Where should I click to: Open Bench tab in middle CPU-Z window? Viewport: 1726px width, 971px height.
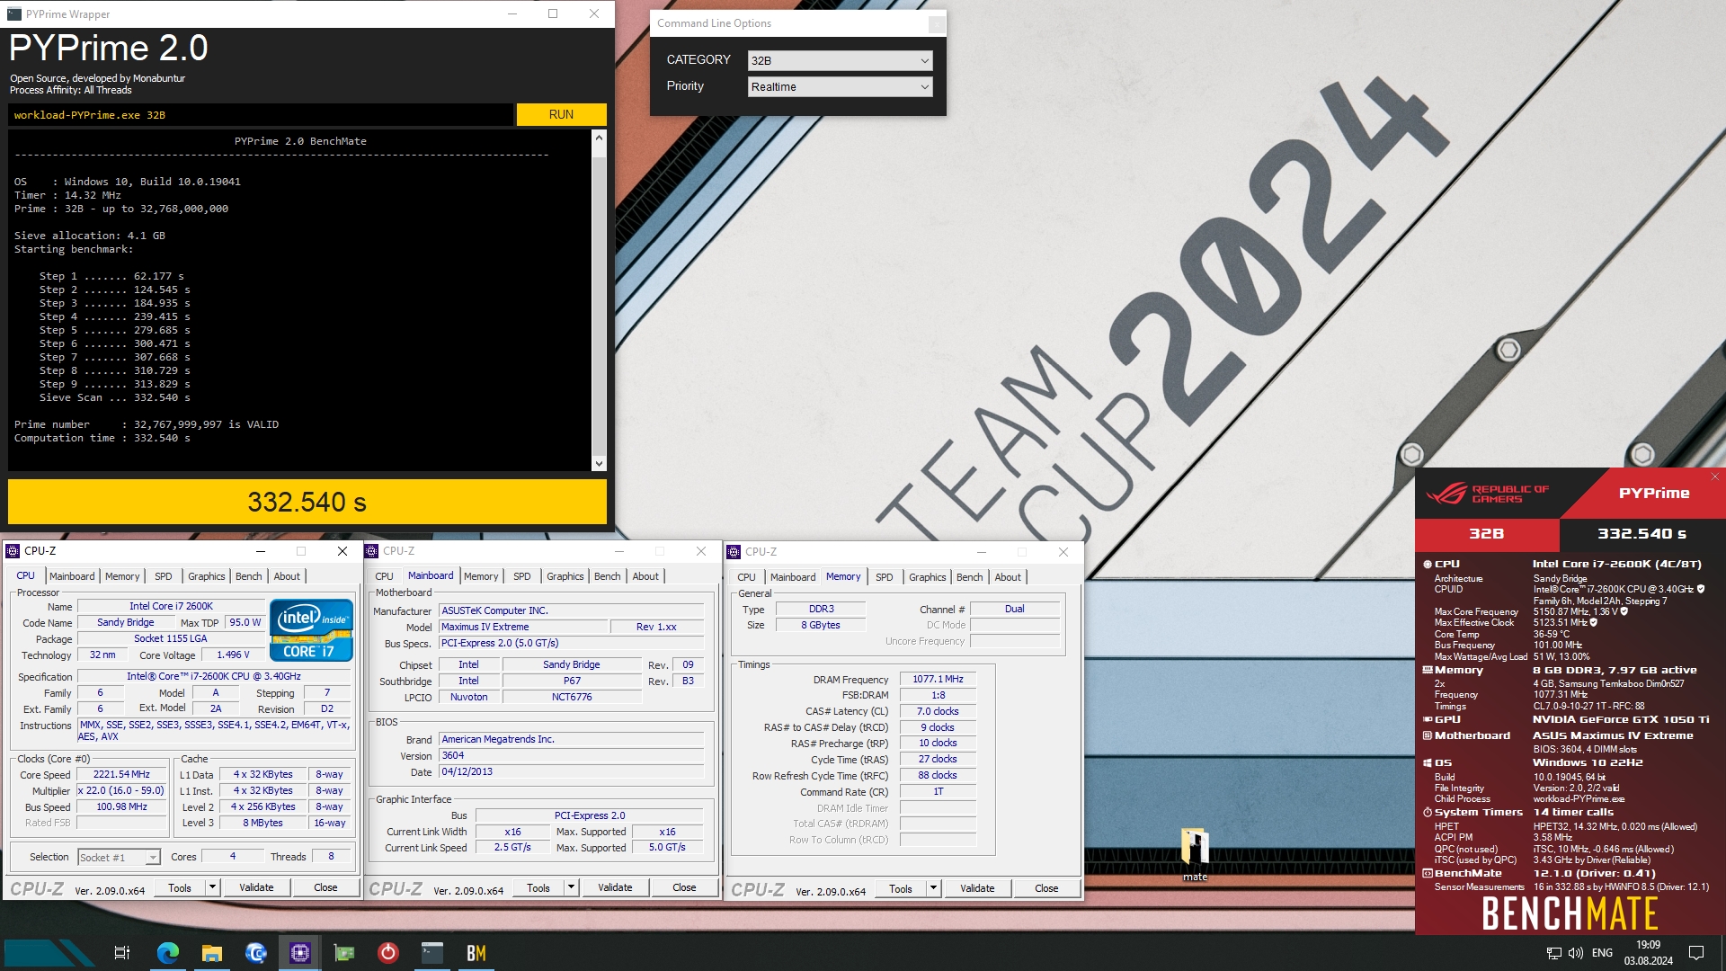[x=607, y=576]
